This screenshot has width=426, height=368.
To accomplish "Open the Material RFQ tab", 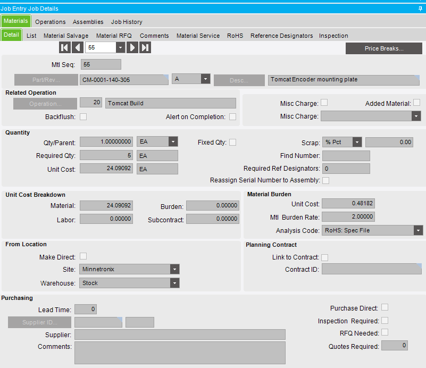I will pyautogui.click(x=114, y=36).
